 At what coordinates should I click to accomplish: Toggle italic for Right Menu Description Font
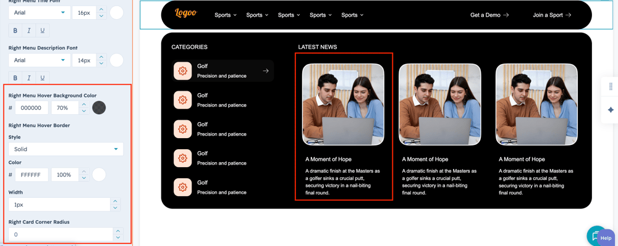point(29,78)
